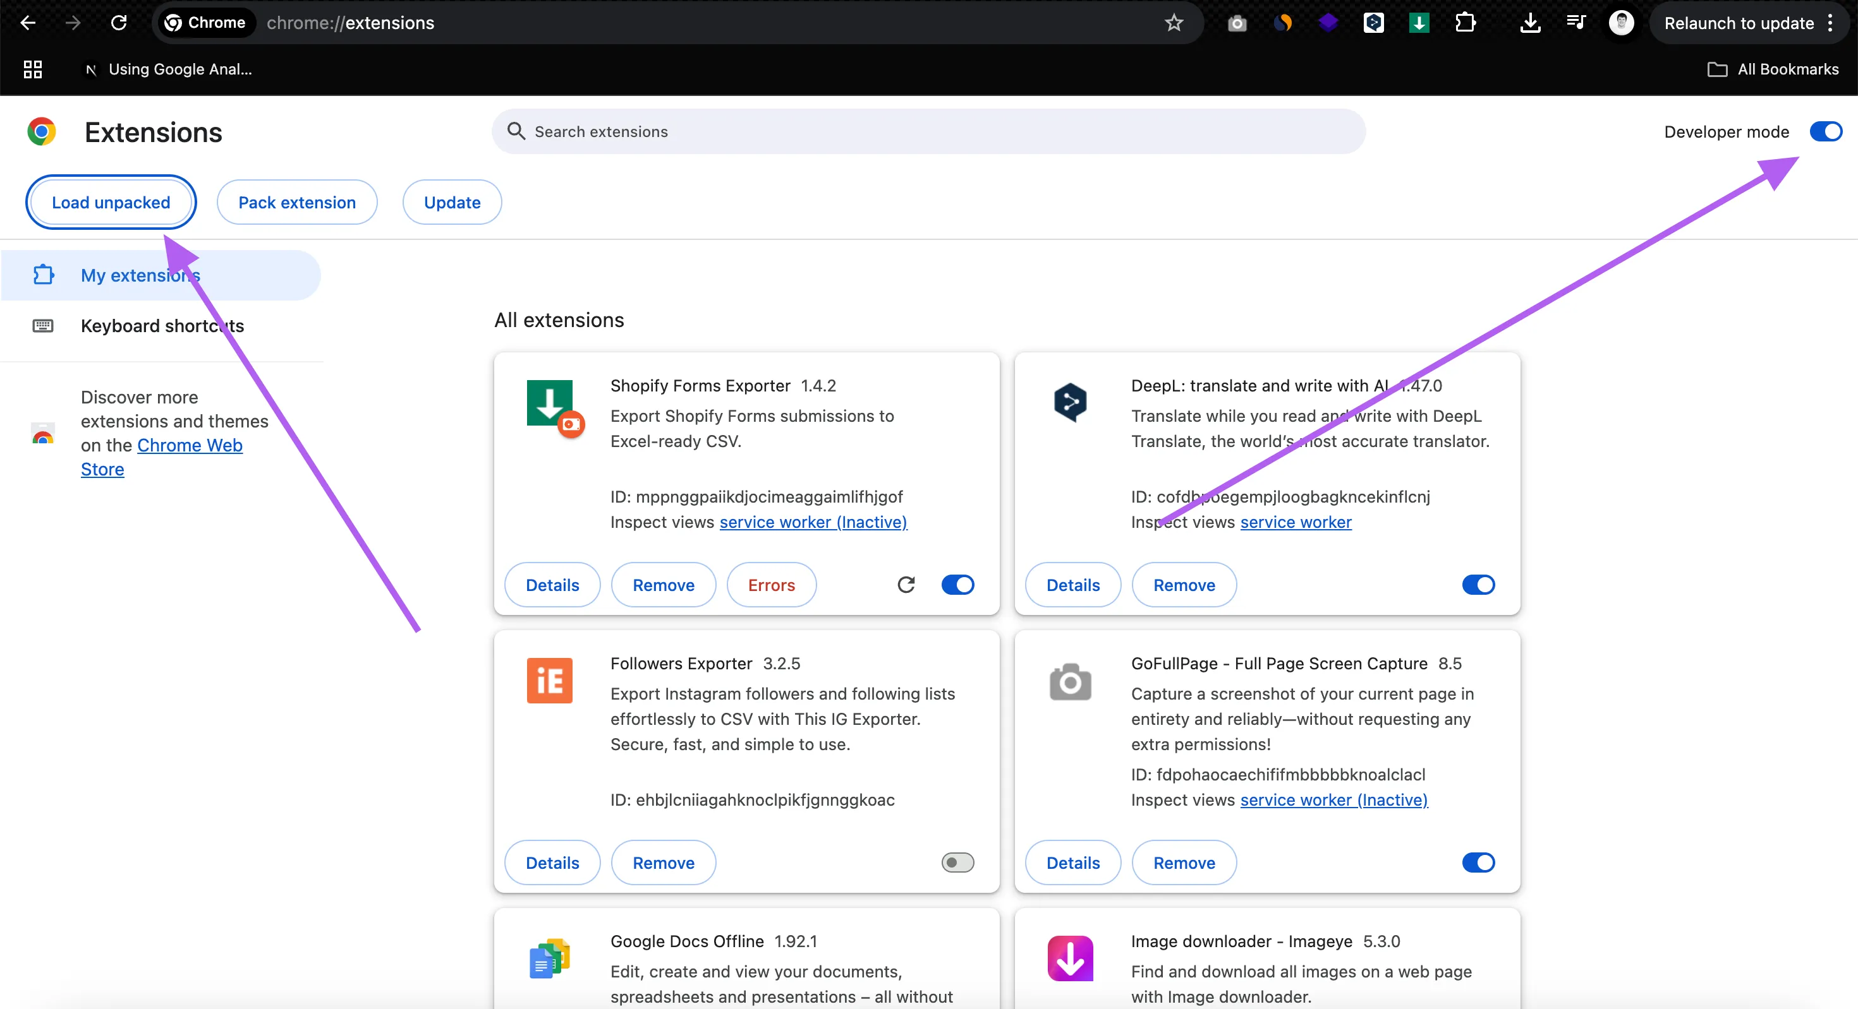
Task: Disable the DeepL extension toggle
Action: click(1479, 585)
